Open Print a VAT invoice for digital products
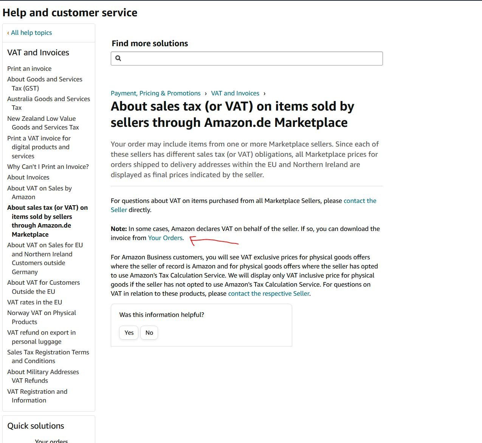The image size is (482, 443). [x=39, y=147]
